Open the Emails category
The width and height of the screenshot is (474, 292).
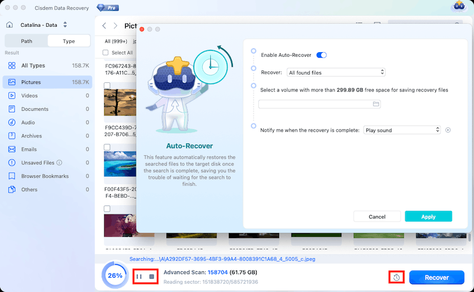47,149
